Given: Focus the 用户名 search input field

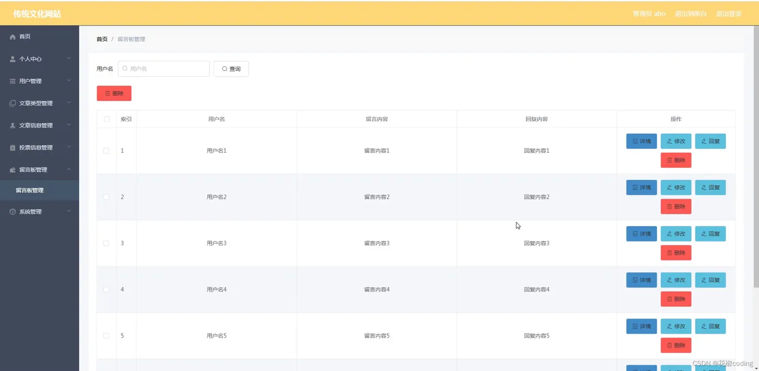Looking at the screenshot, I should pyautogui.click(x=164, y=69).
